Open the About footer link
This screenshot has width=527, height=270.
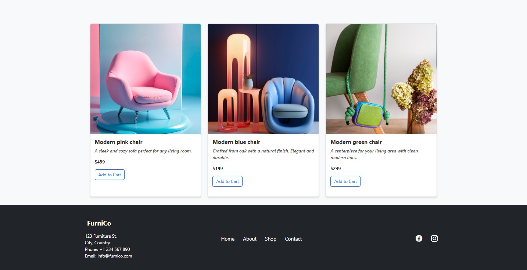pyautogui.click(x=250, y=239)
